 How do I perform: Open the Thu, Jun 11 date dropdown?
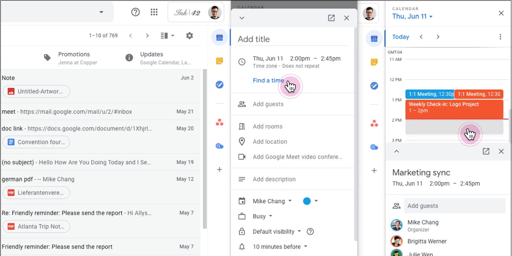tap(412, 16)
